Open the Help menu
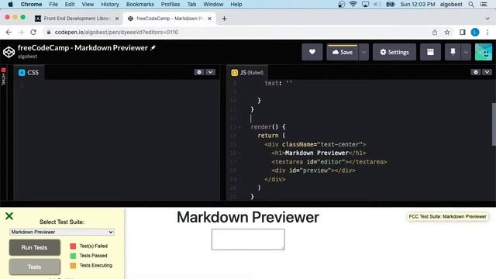 click(236, 5)
